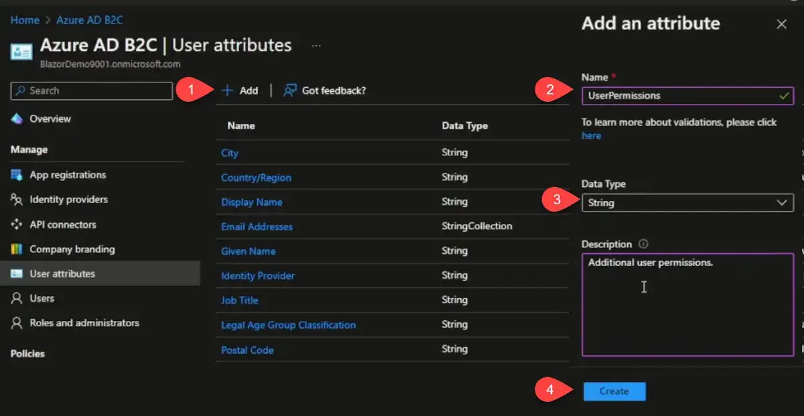Click the Users person icon
Viewport: 804px width, 416px height.
pos(17,299)
